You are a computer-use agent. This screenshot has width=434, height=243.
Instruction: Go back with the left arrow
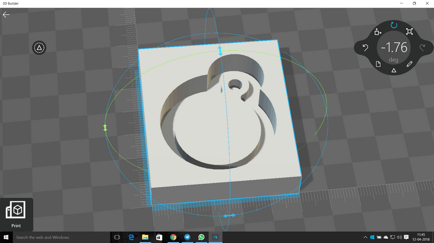pyautogui.click(x=6, y=15)
